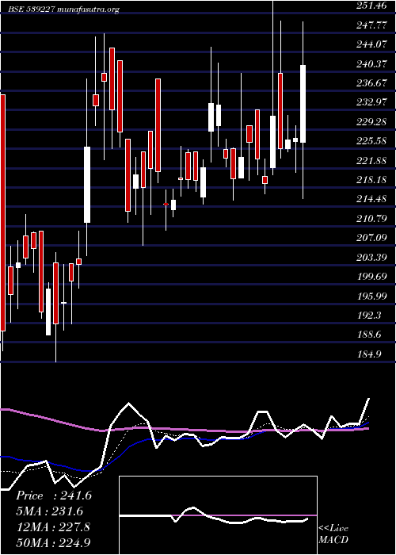This screenshot has height=555, width=396.
Task: Click the last tall white candlestick body
Action: coord(303,104)
